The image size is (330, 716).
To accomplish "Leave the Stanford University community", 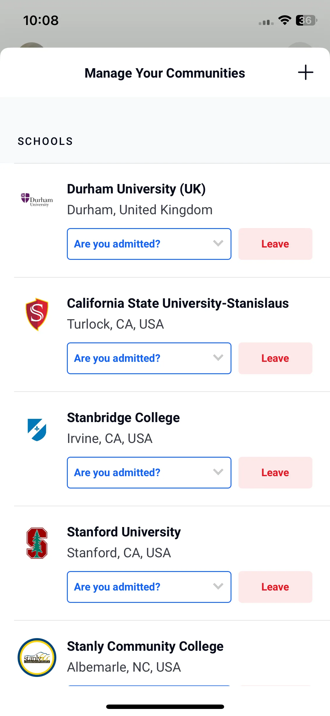I will coord(275,587).
